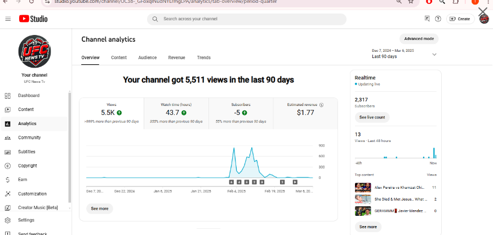Screen dimensions: 493x235
Task: Select the Estimated revenue card
Action: click(x=305, y=113)
